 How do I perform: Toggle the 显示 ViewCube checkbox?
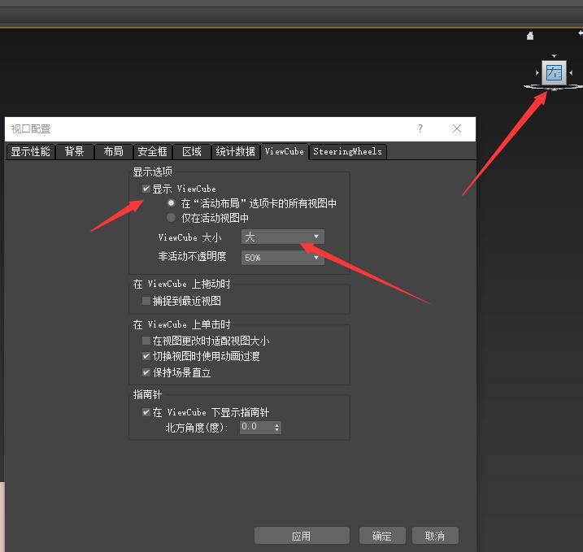coord(146,189)
